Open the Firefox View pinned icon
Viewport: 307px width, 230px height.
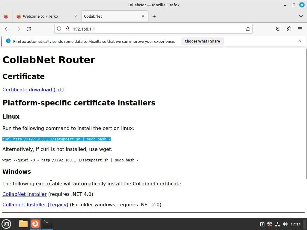6,16
